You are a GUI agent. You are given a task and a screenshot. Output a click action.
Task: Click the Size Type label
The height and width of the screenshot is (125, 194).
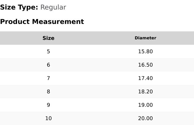coord(19,7)
